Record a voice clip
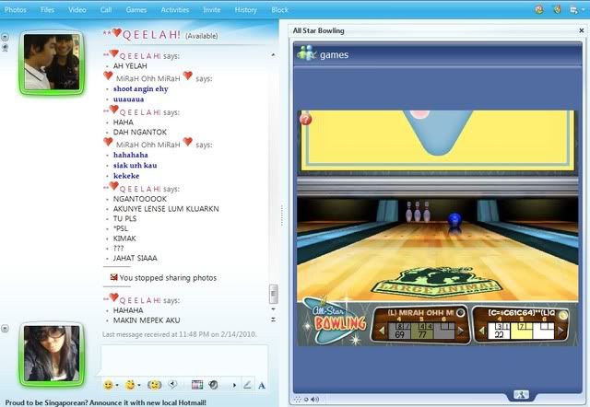The image size is (590, 407). coord(172,385)
